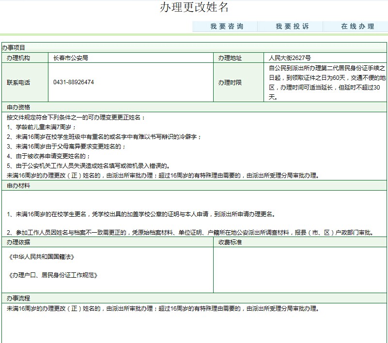Click the 我要咨询 button

tap(225, 27)
